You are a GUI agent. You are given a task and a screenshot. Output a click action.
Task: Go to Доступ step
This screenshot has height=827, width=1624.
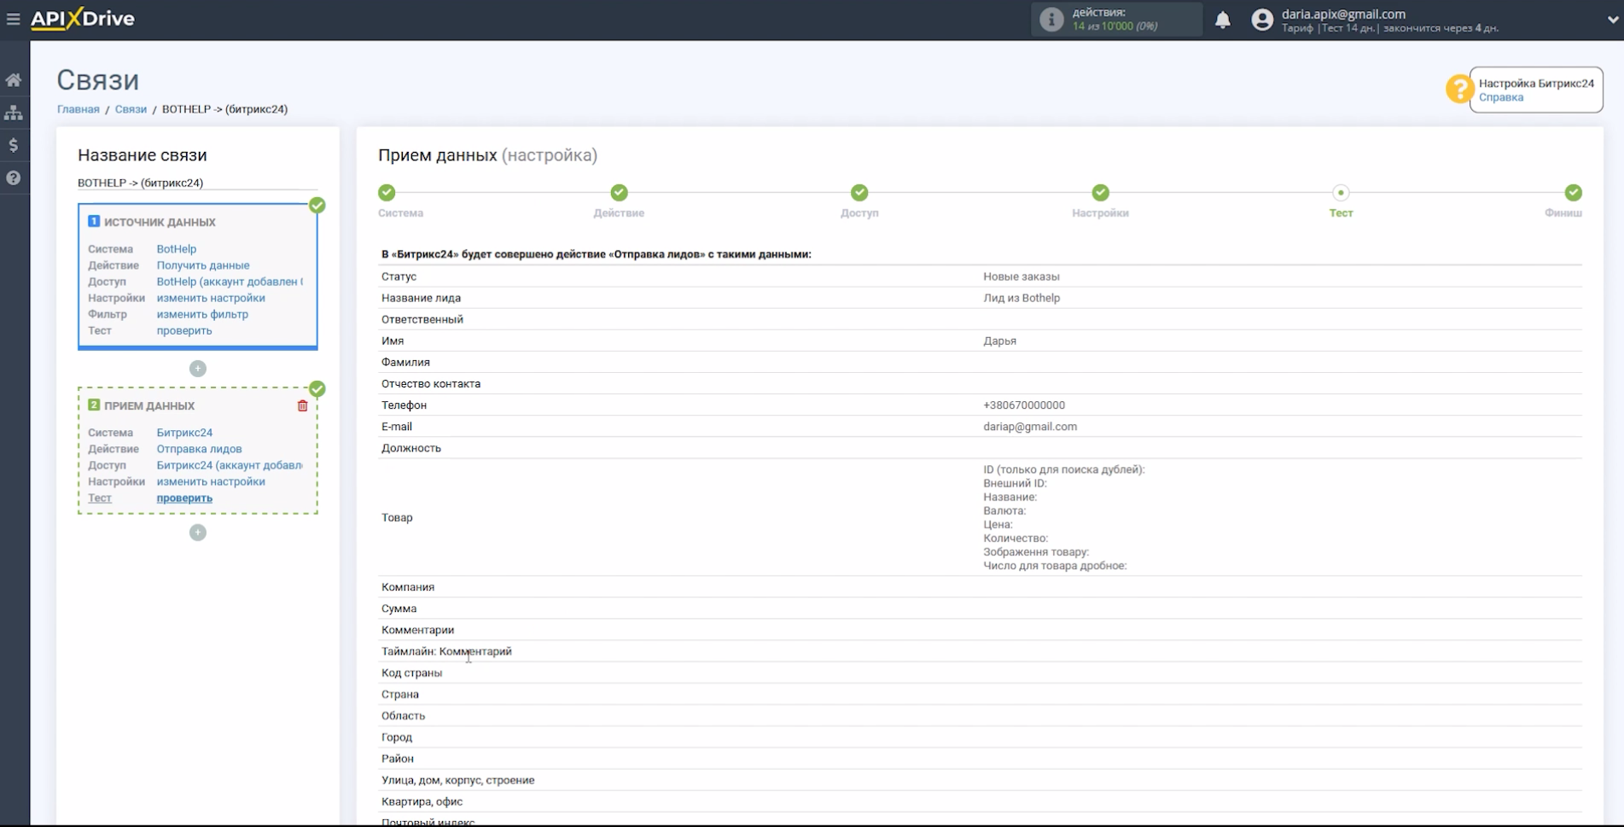click(x=859, y=193)
